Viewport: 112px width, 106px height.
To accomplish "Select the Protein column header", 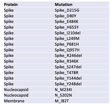I will point(11,4).
